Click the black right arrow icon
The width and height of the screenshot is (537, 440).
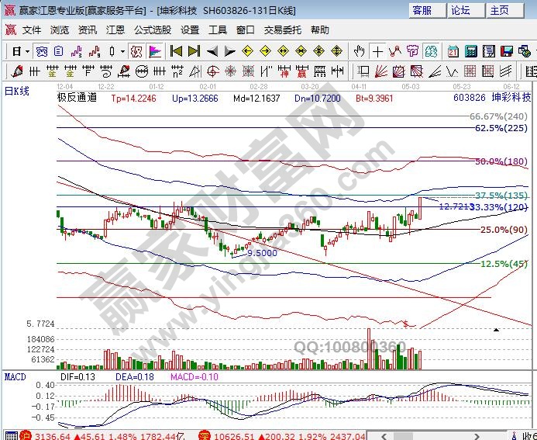(x=230, y=51)
